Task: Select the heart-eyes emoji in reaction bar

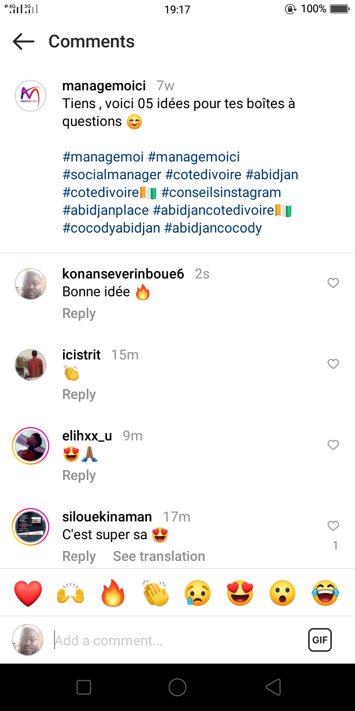Action: 240,593
